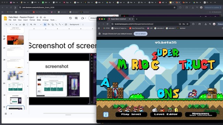The height and width of the screenshot is (125, 223).
Task: Open the camera meeting dropdown arrow
Action: point(85,18)
